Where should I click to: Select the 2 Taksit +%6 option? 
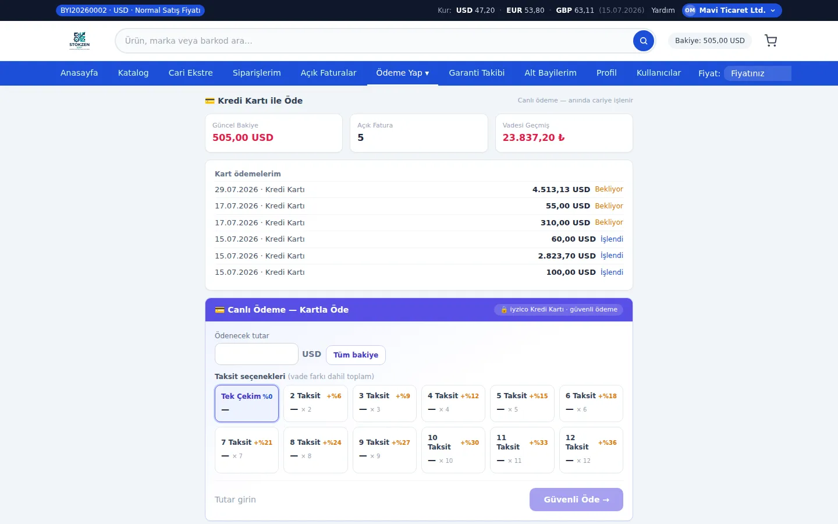[315, 403]
